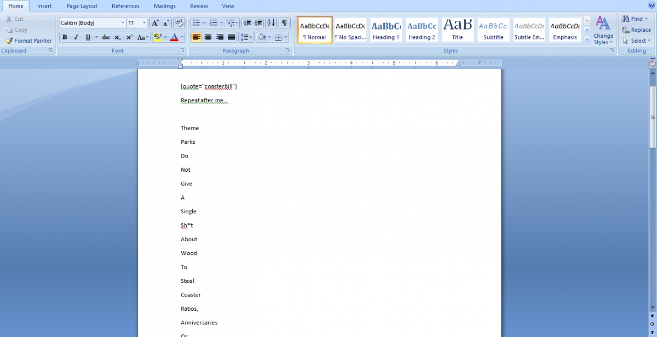Apply strikethrough formatting
The image size is (657, 337).
pos(106,37)
